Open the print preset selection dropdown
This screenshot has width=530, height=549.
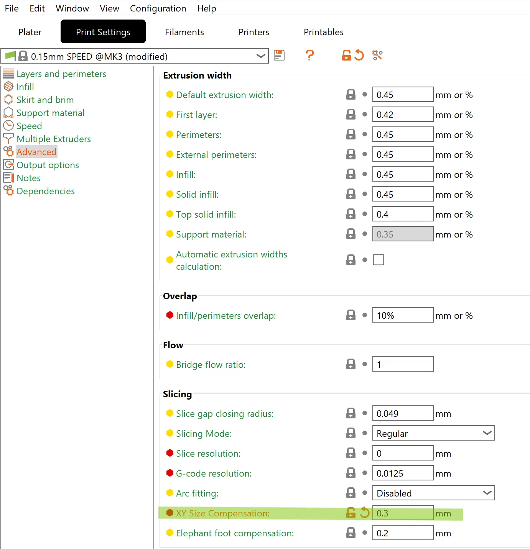click(261, 56)
